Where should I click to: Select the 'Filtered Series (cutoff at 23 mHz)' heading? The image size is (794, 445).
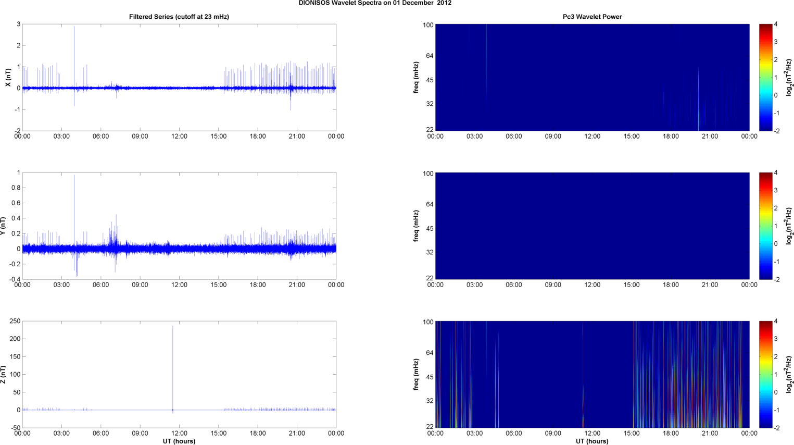[179, 17]
